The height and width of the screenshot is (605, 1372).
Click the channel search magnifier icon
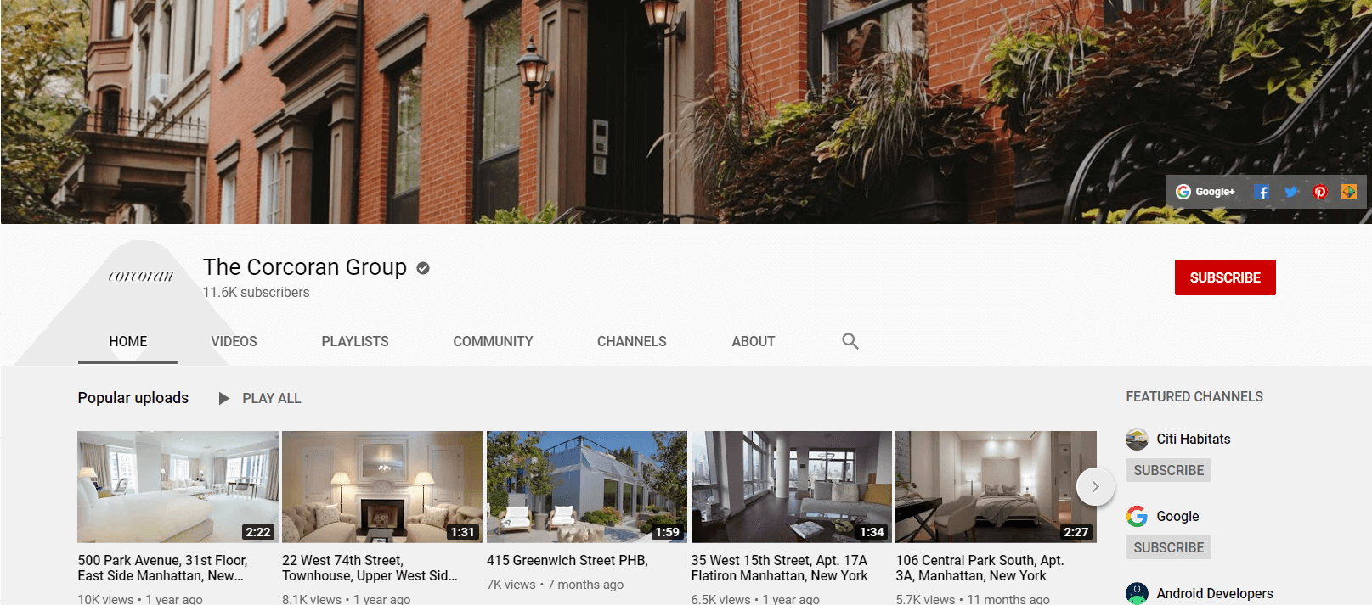tap(850, 341)
